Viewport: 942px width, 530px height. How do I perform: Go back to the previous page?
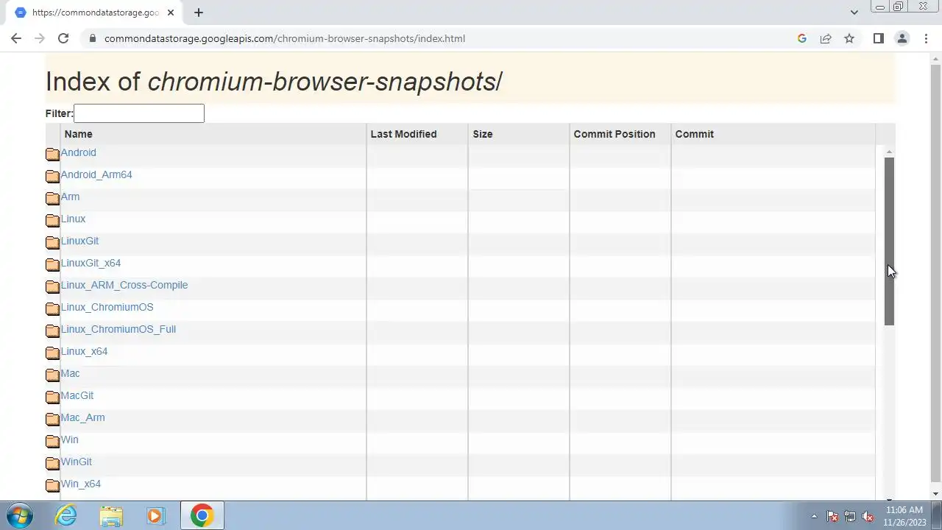point(16,38)
